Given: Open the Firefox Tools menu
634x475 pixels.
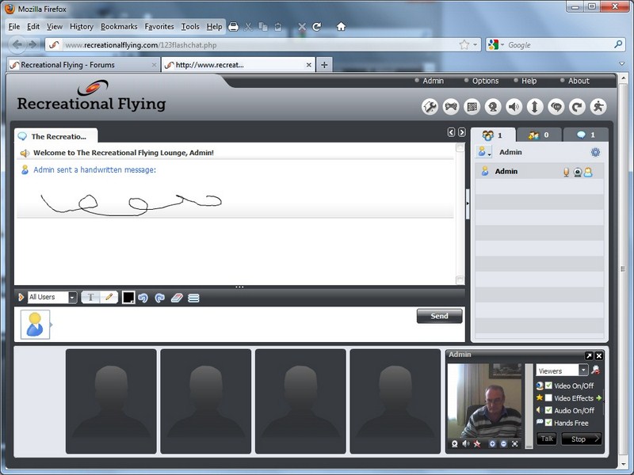Looking at the screenshot, I should pyautogui.click(x=190, y=27).
